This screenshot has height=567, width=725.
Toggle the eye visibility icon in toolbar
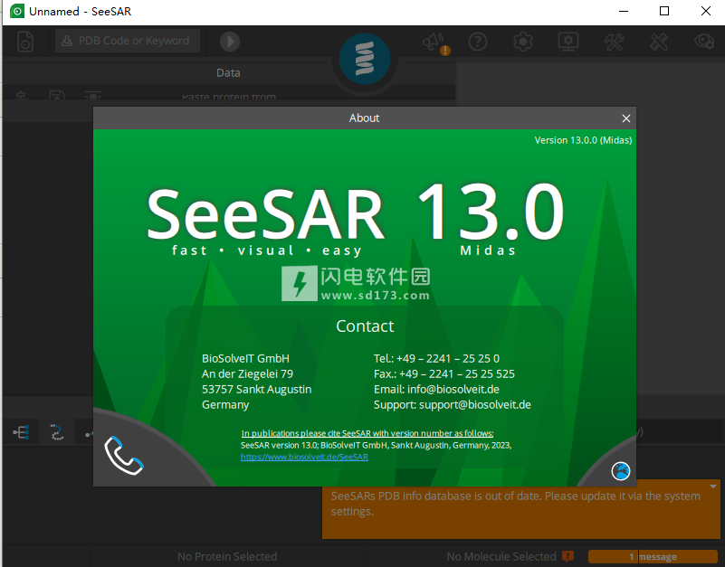(x=704, y=42)
